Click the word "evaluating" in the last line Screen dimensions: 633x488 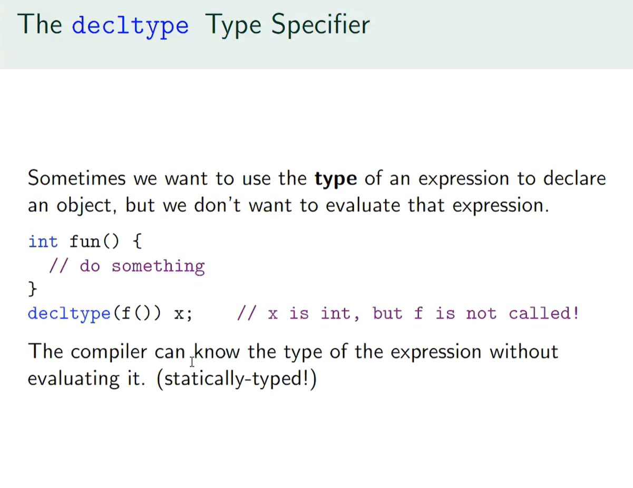pyautogui.click(x=74, y=379)
